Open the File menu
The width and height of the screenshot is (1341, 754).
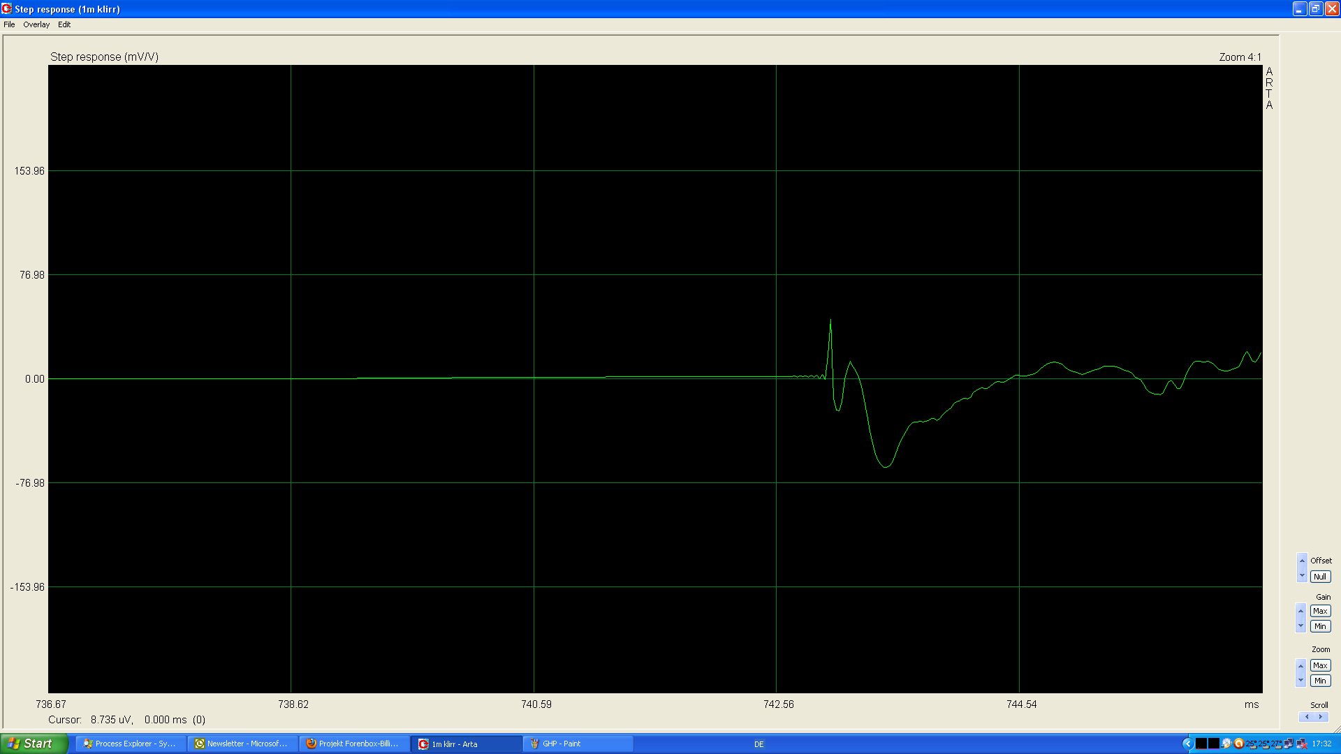9,24
